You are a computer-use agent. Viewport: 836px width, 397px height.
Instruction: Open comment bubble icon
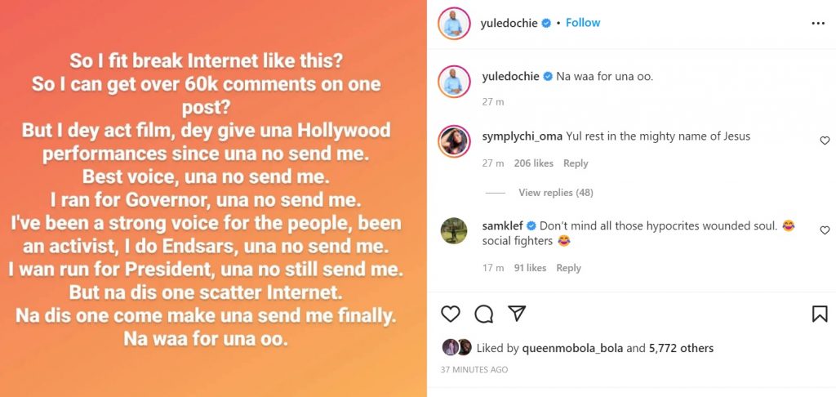coord(483,314)
